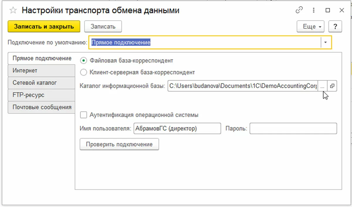Select Клиент-серверная база-корреспондент radio option

(x=84, y=72)
